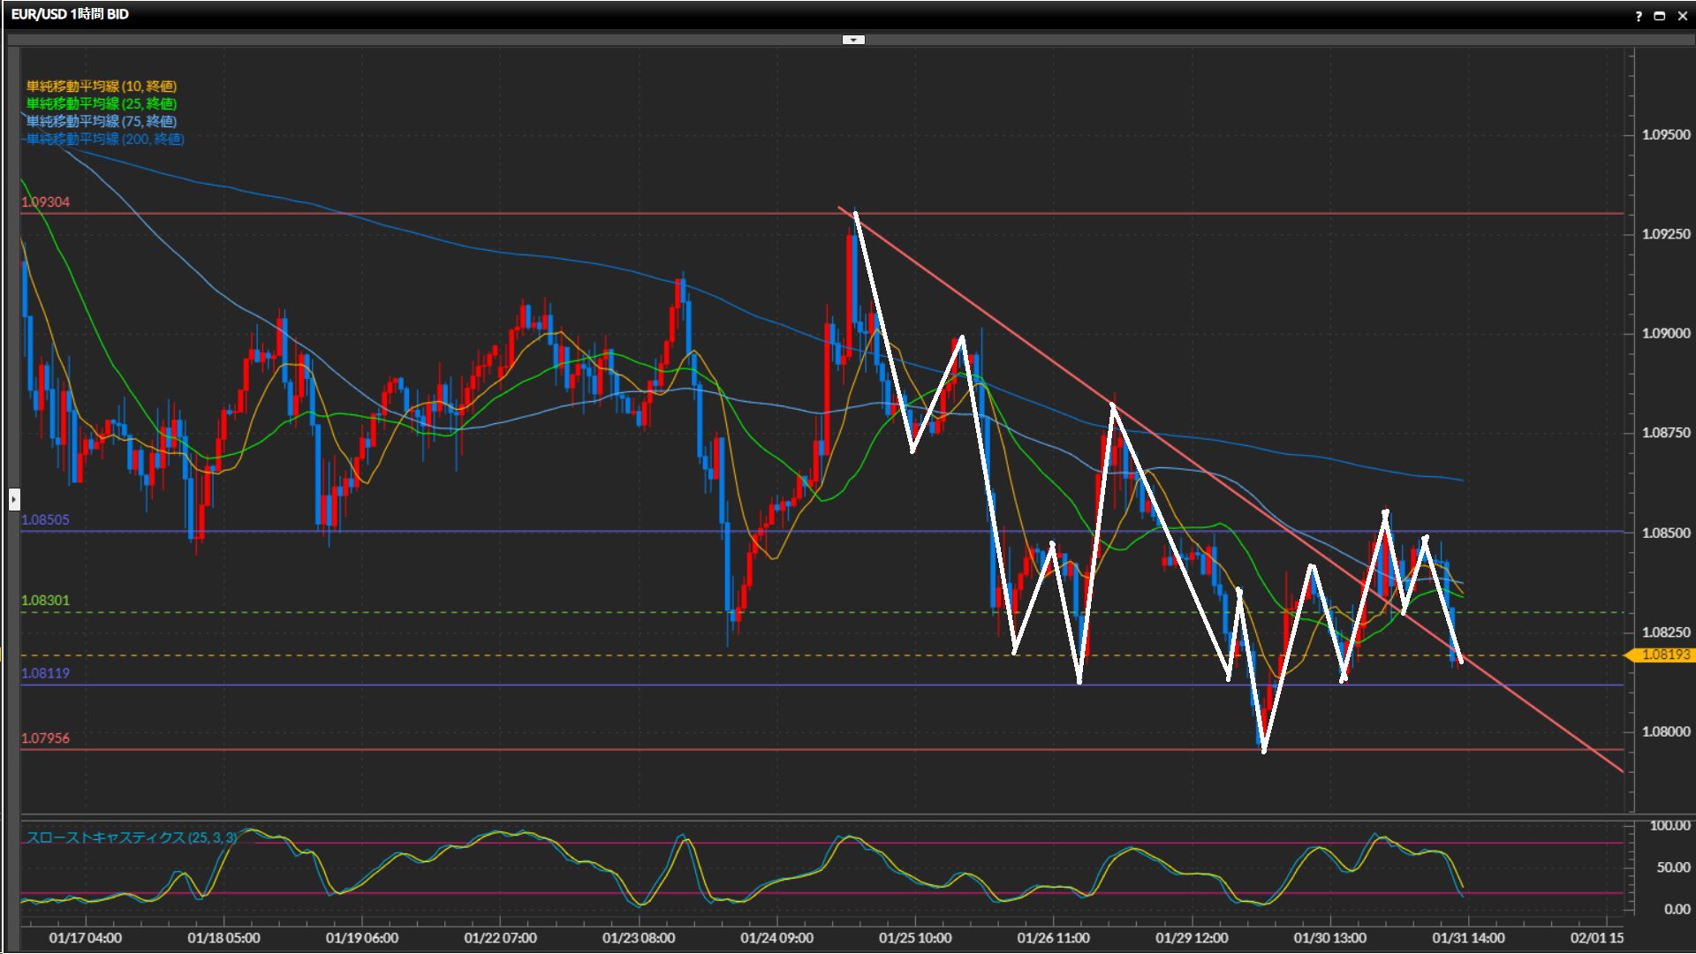
Task: Click the 1.09000 price axis label
Action: pos(1665,334)
